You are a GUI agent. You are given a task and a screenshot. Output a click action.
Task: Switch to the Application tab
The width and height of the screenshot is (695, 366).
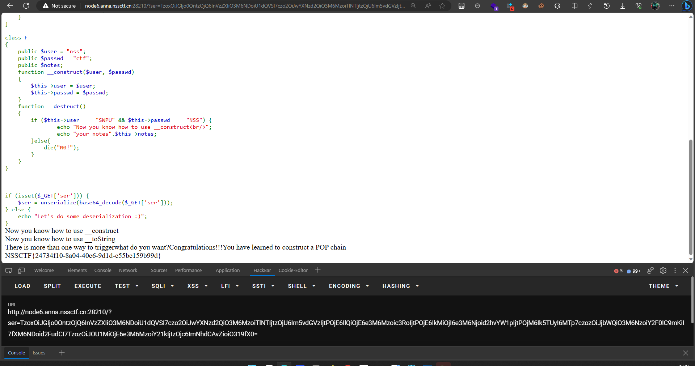228,271
